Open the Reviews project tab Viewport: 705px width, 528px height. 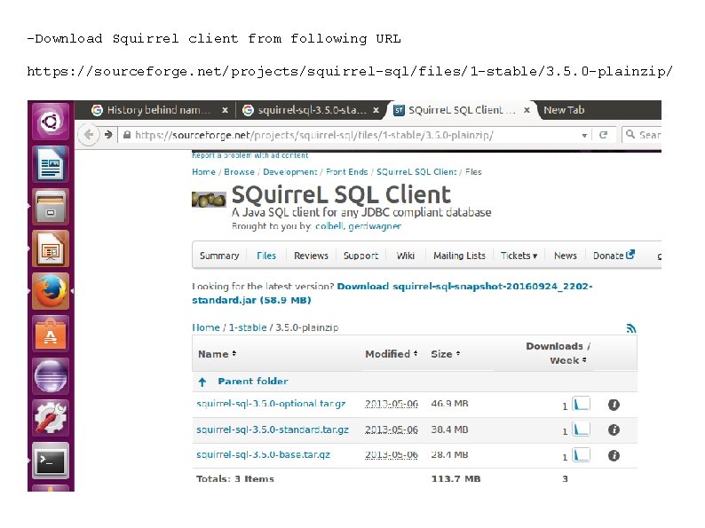coord(311,256)
